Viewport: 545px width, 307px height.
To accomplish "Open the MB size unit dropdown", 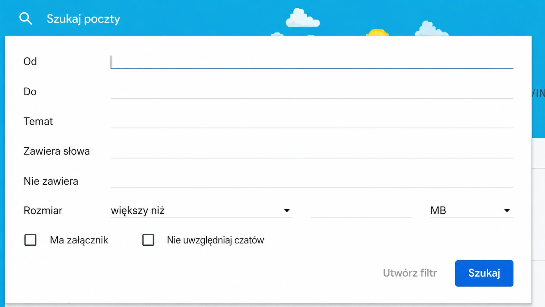I will click(472, 211).
